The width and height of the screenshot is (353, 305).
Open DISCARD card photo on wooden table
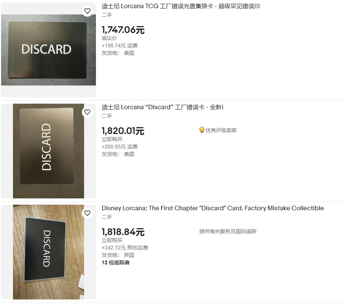pos(49,252)
